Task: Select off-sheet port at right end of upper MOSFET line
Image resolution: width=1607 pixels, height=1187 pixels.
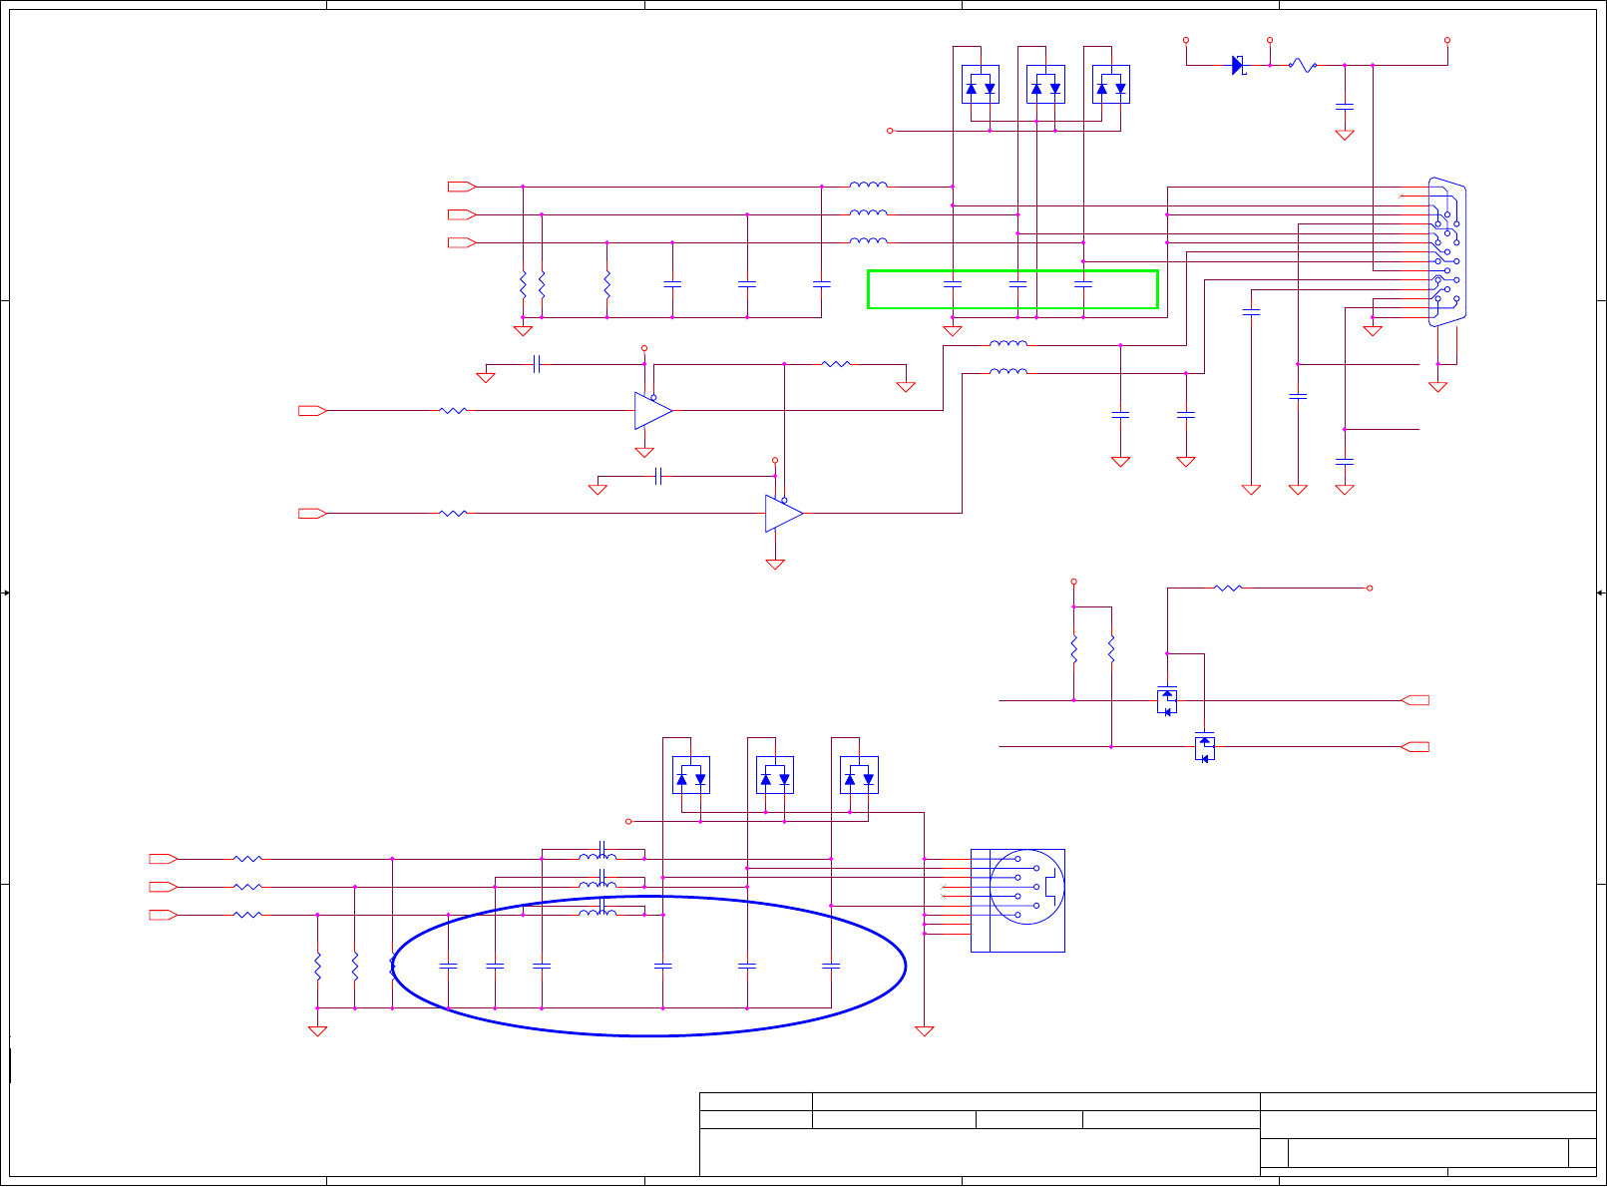Action: pyautogui.click(x=1415, y=700)
